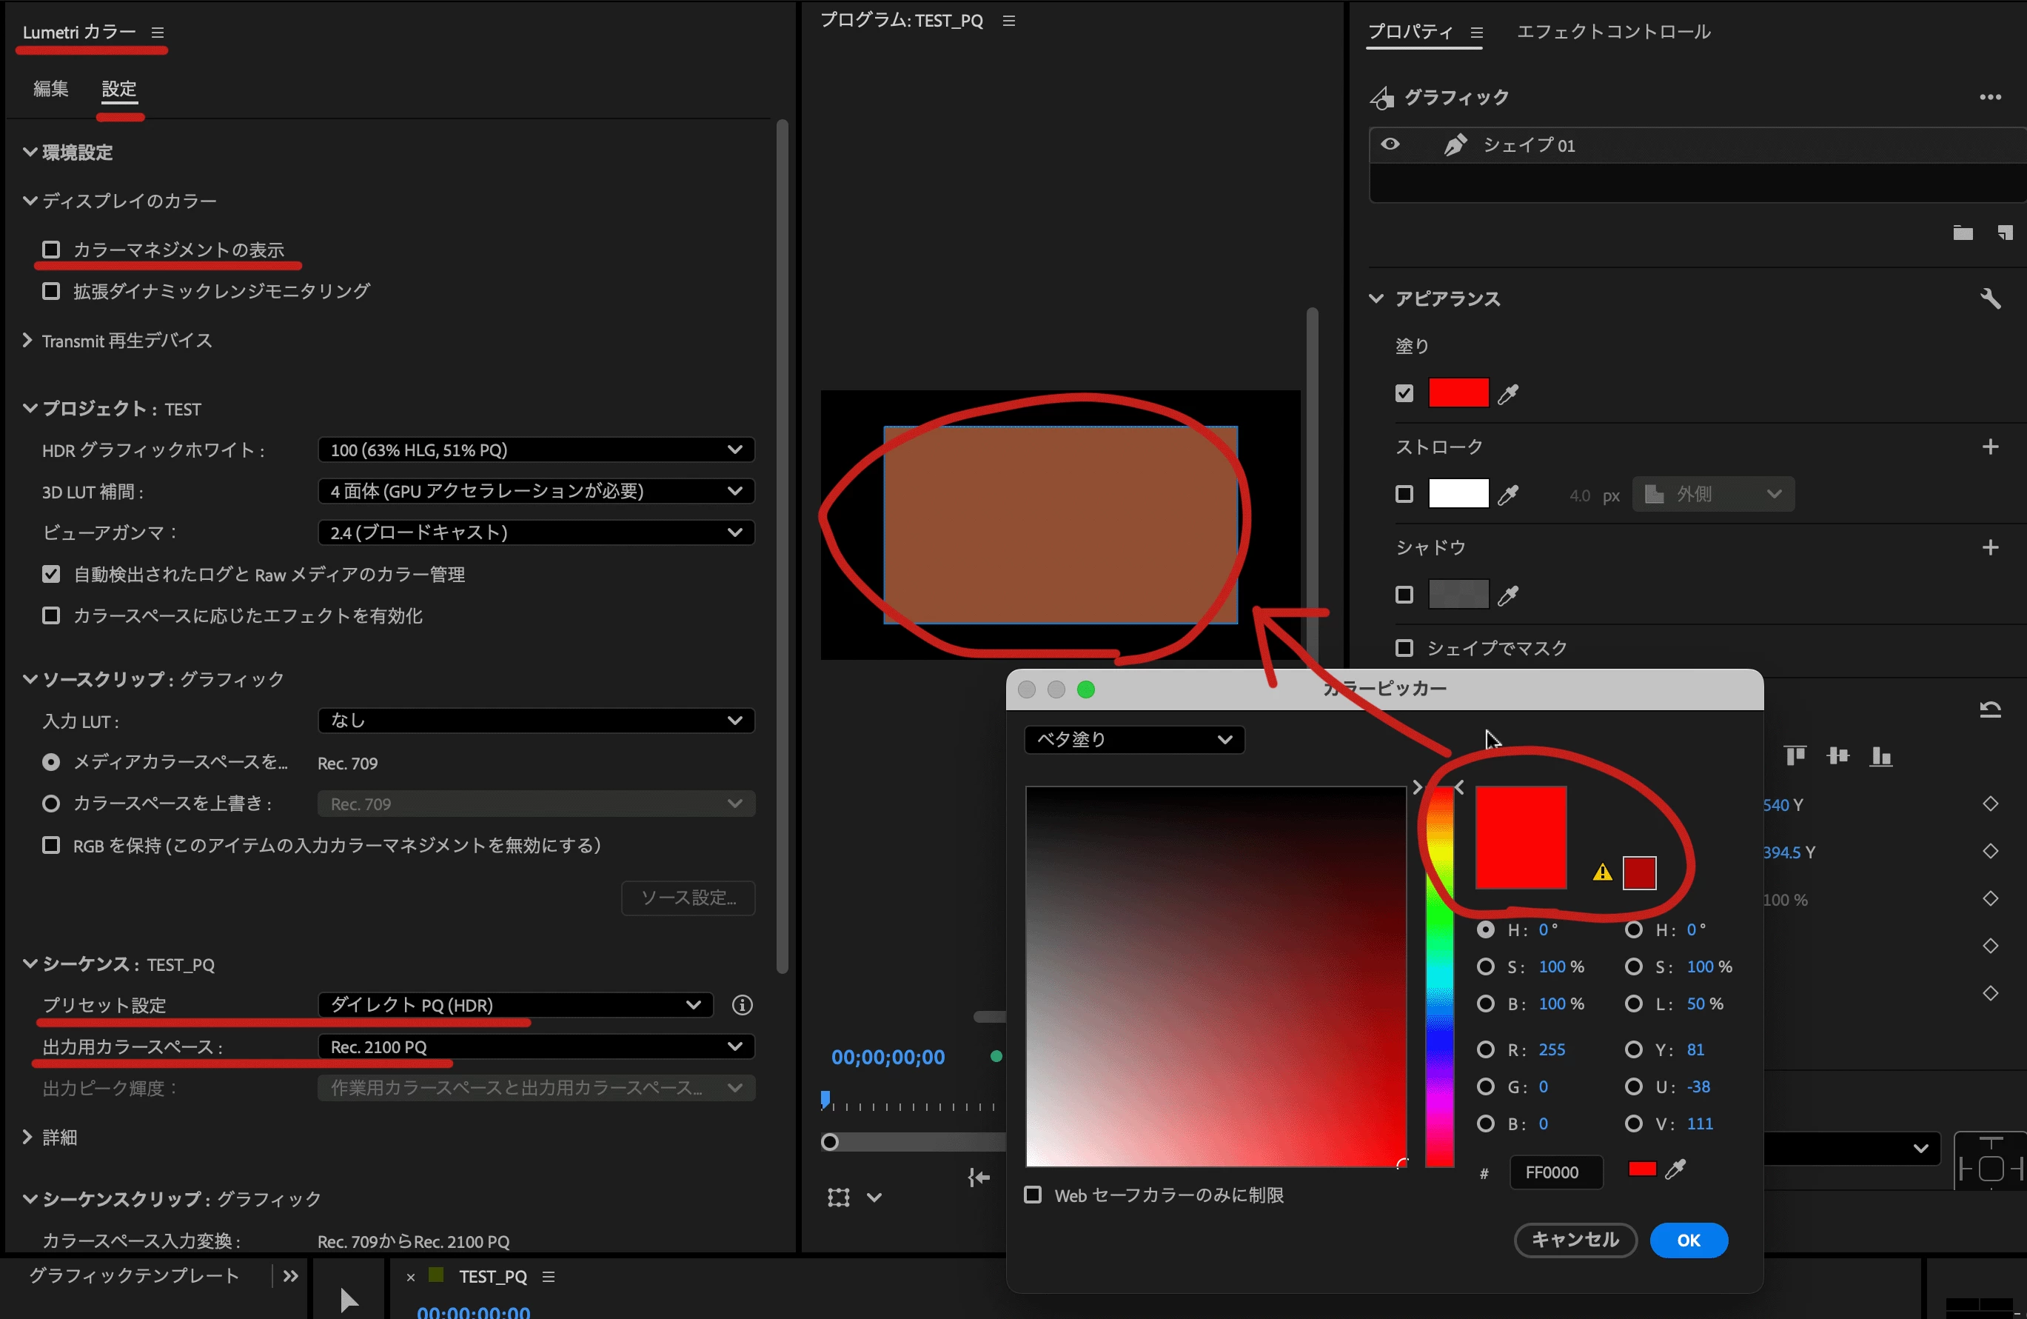Expand the Transmit 再生デバイス section
The image size is (2027, 1319).
click(x=27, y=341)
